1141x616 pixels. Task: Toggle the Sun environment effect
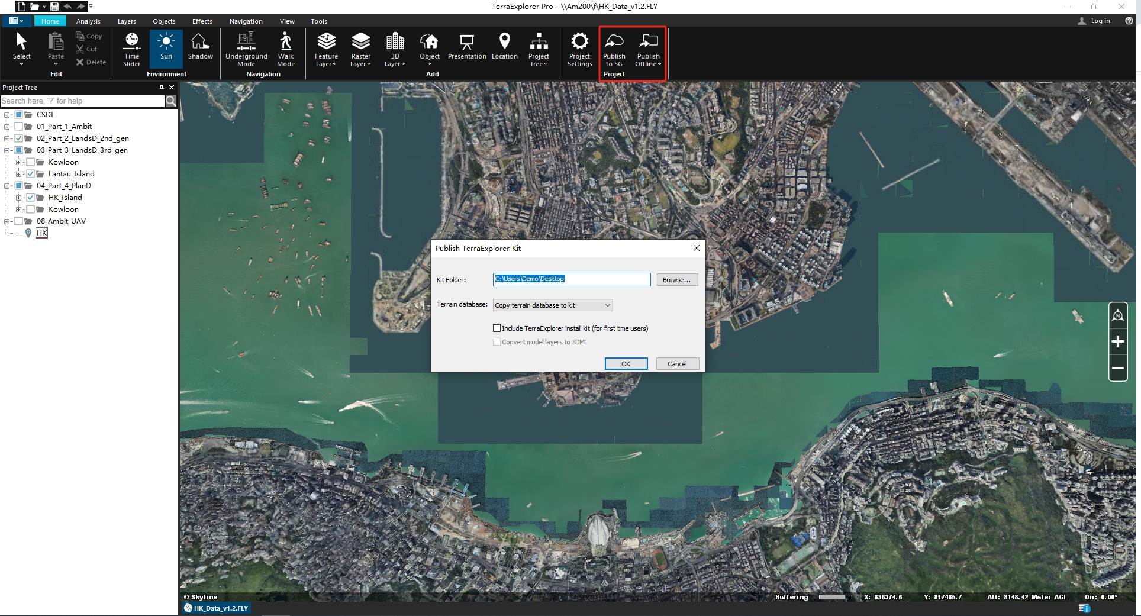[x=166, y=47]
